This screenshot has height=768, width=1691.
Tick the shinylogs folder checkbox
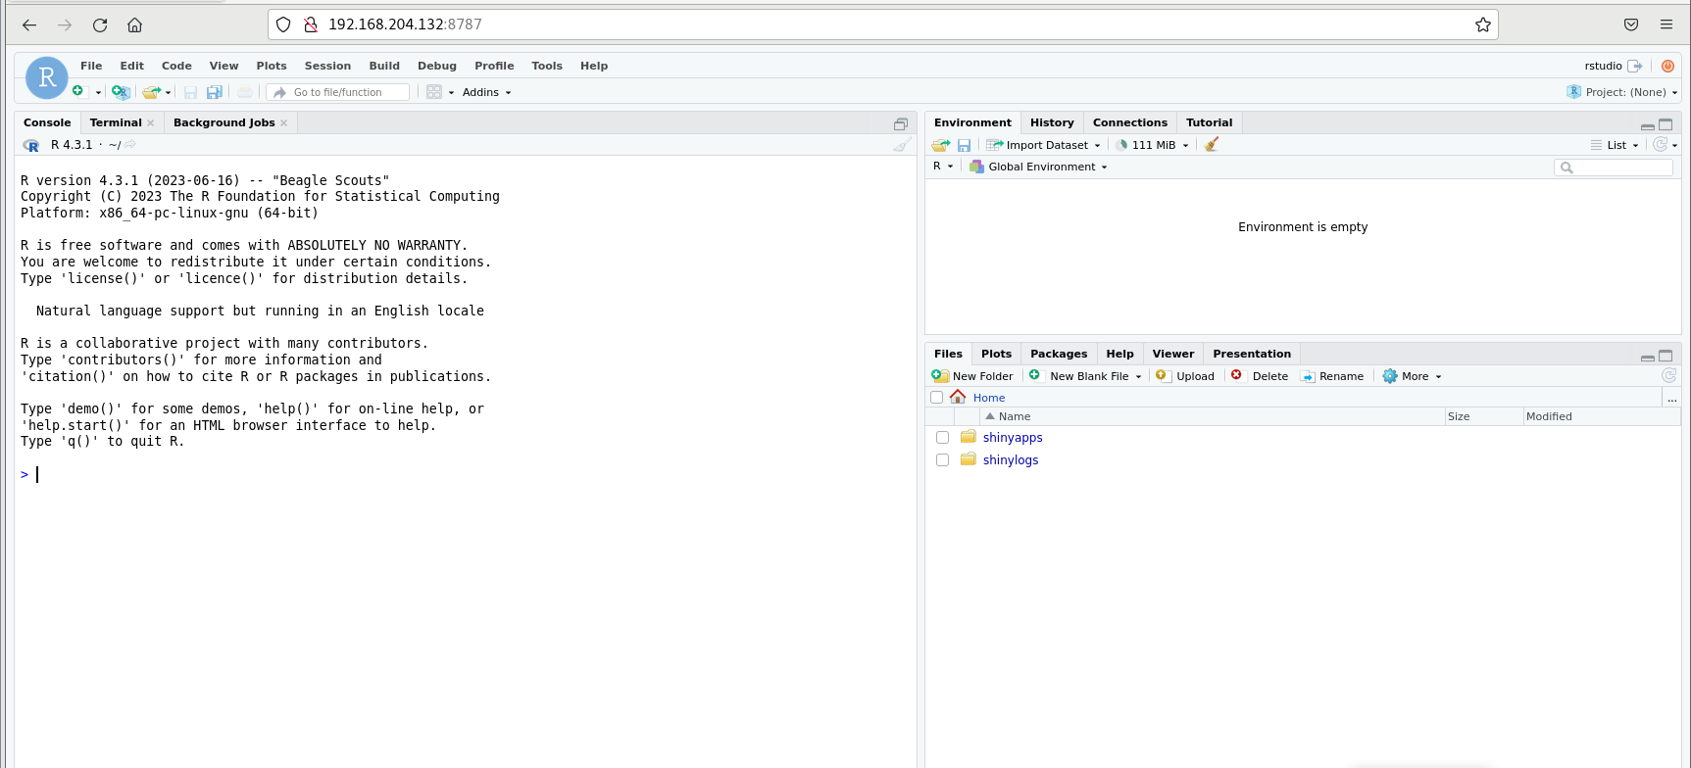click(942, 460)
